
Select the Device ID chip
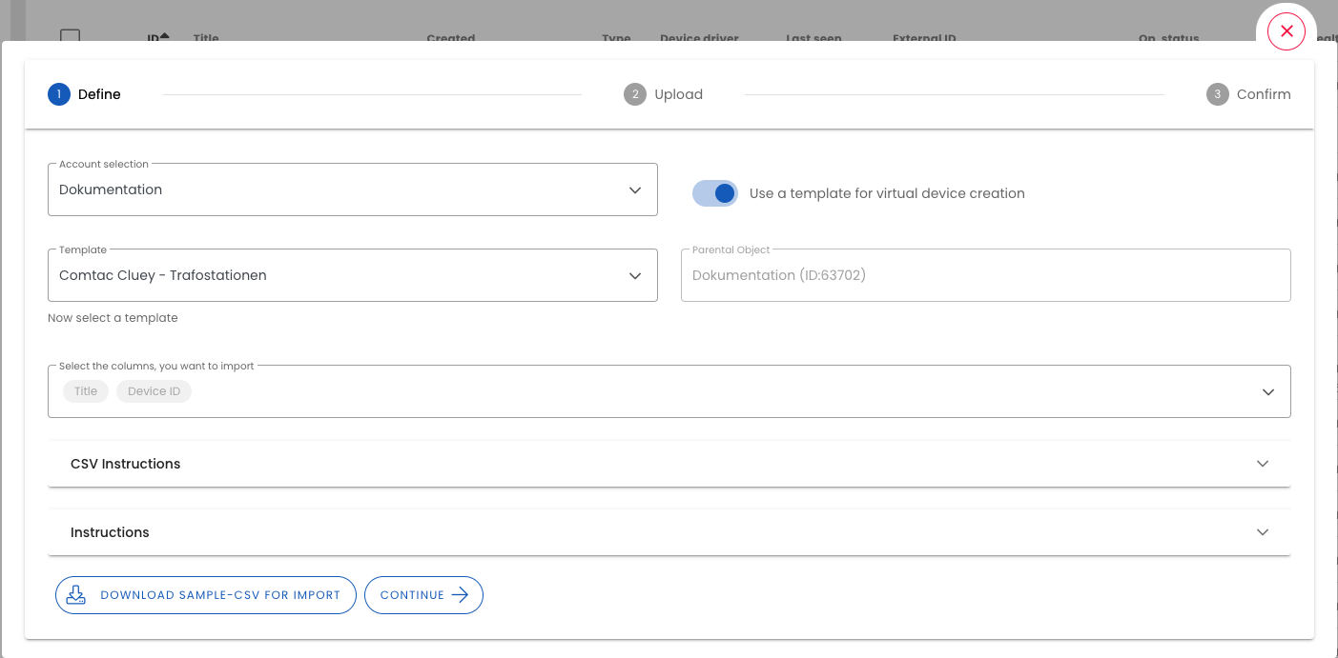[154, 390]
